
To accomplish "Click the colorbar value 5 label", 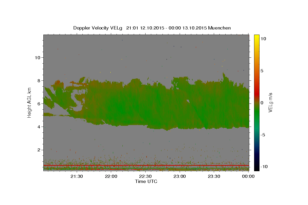I will (x=262, y=71).
